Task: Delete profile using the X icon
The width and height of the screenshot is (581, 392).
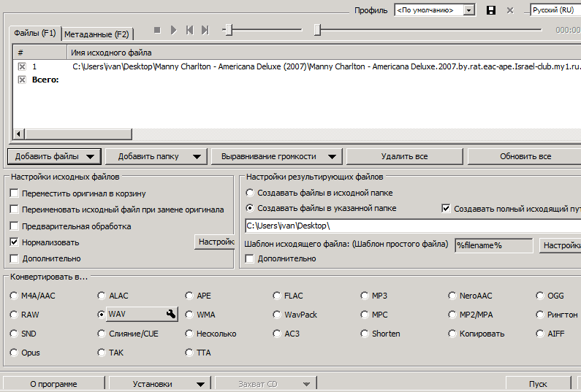Action: pos(510,10)
